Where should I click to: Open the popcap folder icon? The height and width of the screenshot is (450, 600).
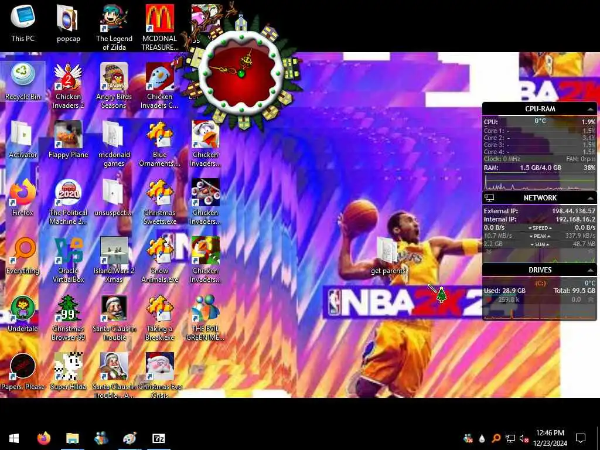[68, 22]
